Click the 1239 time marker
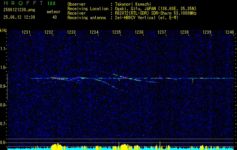Image resolution: width=237 pixels, height=150 pixels. pos(207,32)
